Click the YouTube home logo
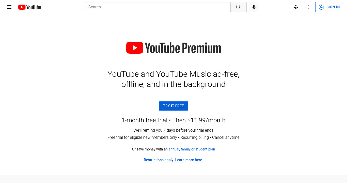This screenshot has height=183, width=347. click(x=29, y=7)
